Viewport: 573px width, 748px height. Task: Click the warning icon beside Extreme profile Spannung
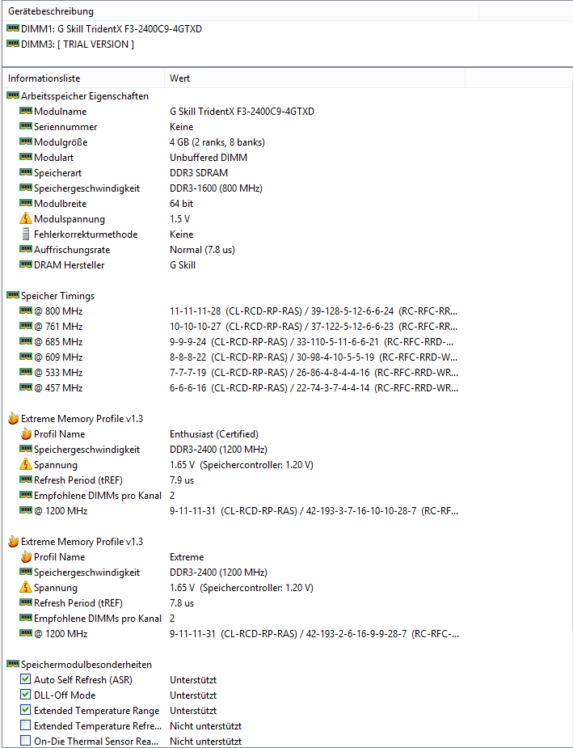click(x=26, y=587)
